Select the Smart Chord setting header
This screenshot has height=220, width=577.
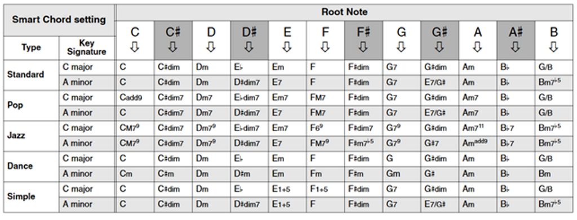coord(59,20)
